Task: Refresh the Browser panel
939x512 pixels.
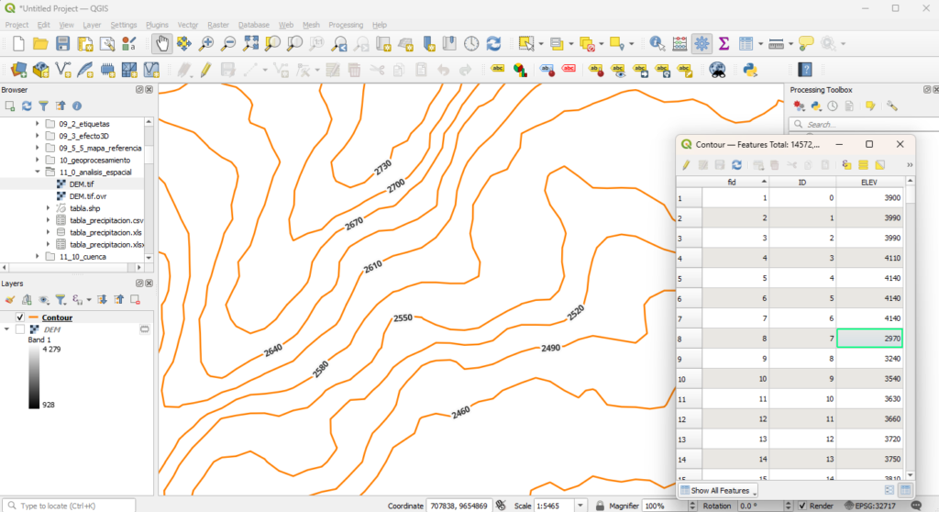Action: coord(27,106)
